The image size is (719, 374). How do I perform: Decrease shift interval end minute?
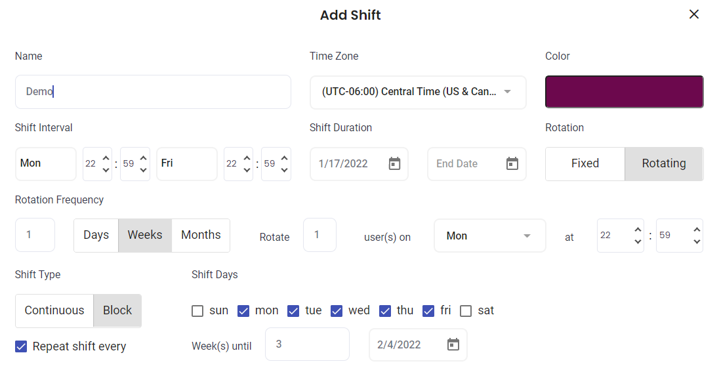point(284,170)
